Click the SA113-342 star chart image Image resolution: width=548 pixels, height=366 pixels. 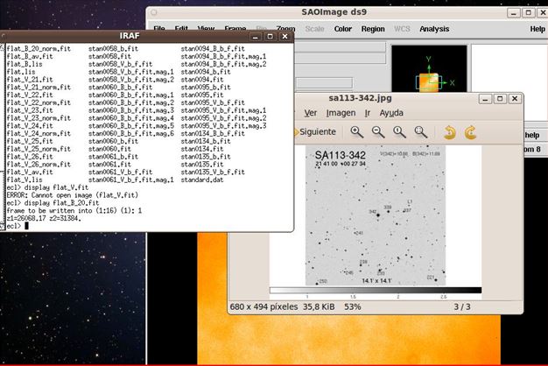376,217
